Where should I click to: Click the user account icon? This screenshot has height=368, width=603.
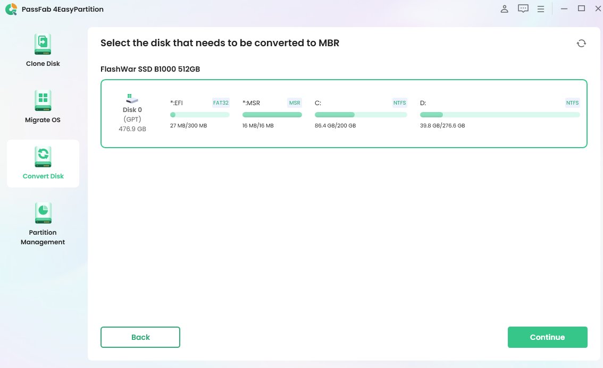(x=504, y=8)
